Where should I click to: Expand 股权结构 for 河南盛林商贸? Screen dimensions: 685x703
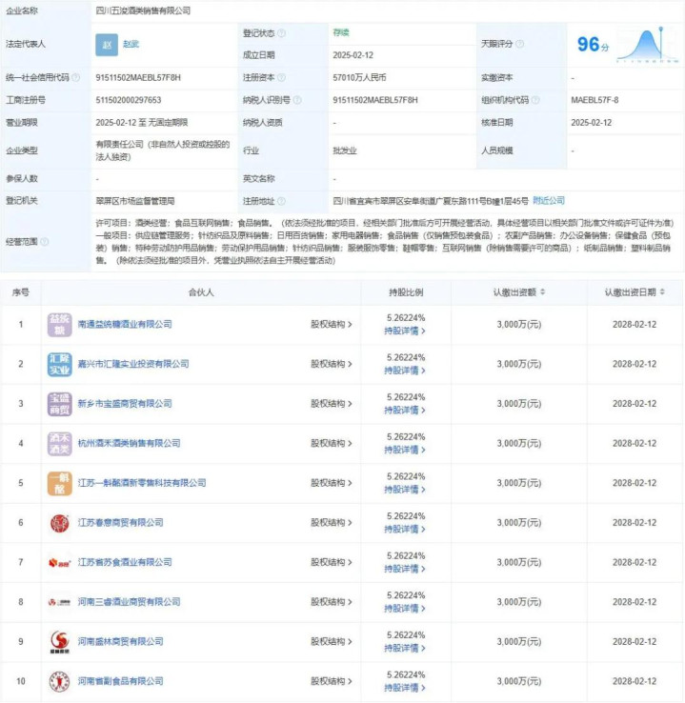(332, 642)
